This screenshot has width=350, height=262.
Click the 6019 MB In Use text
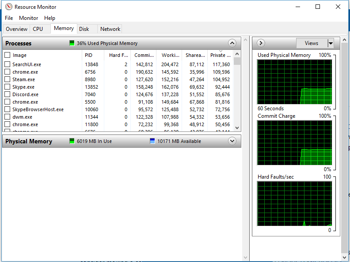point(94,141)
